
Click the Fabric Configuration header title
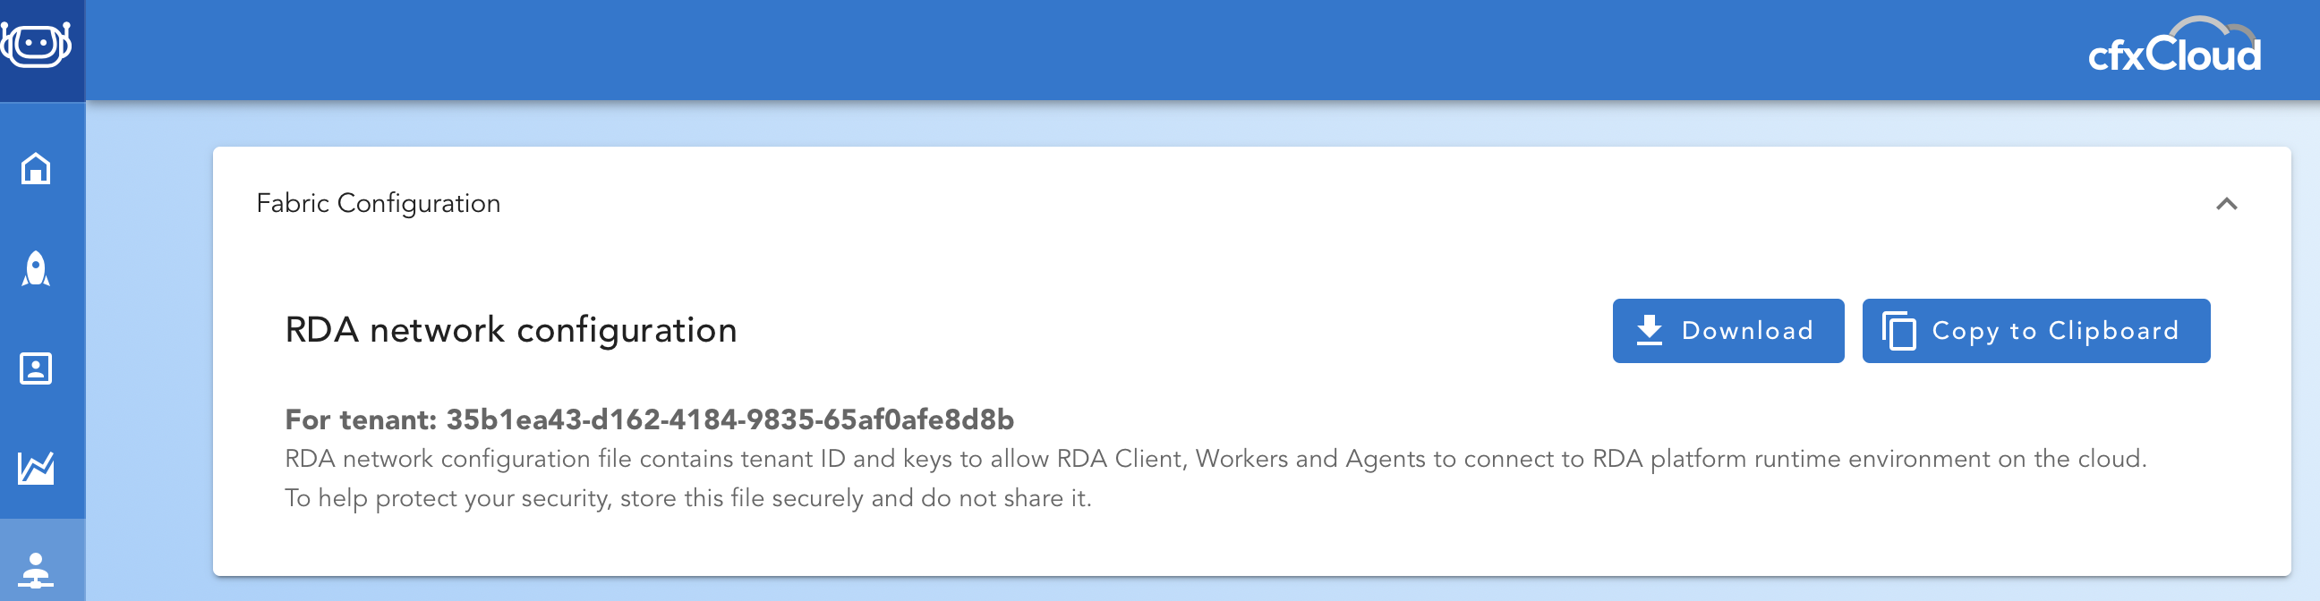[x=379, y=203]
